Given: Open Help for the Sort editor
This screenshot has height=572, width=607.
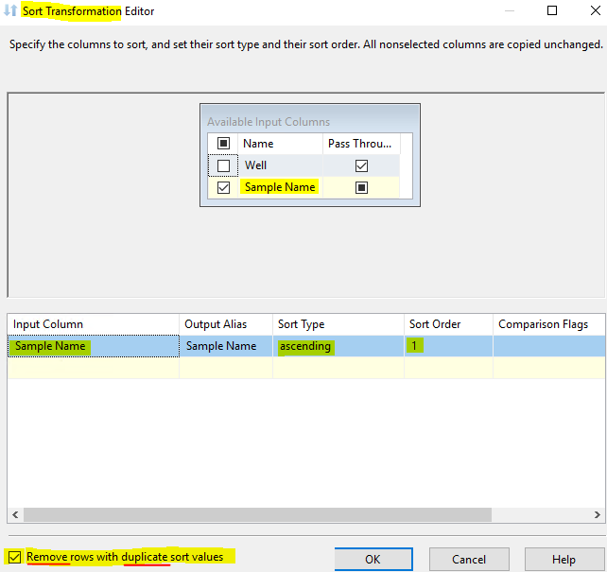Looking at the screenshot, I should pyautogui.click(x=564, y=559).
